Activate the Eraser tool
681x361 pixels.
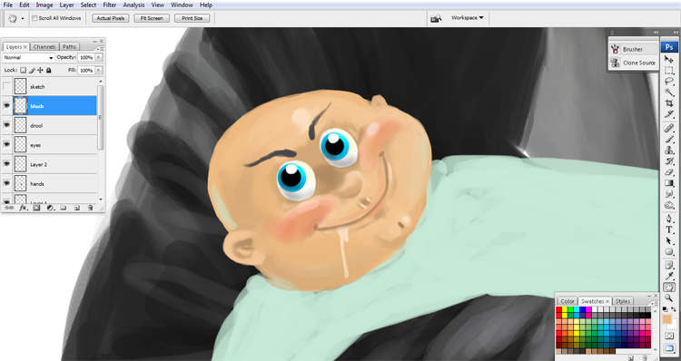tap(669, 172)
